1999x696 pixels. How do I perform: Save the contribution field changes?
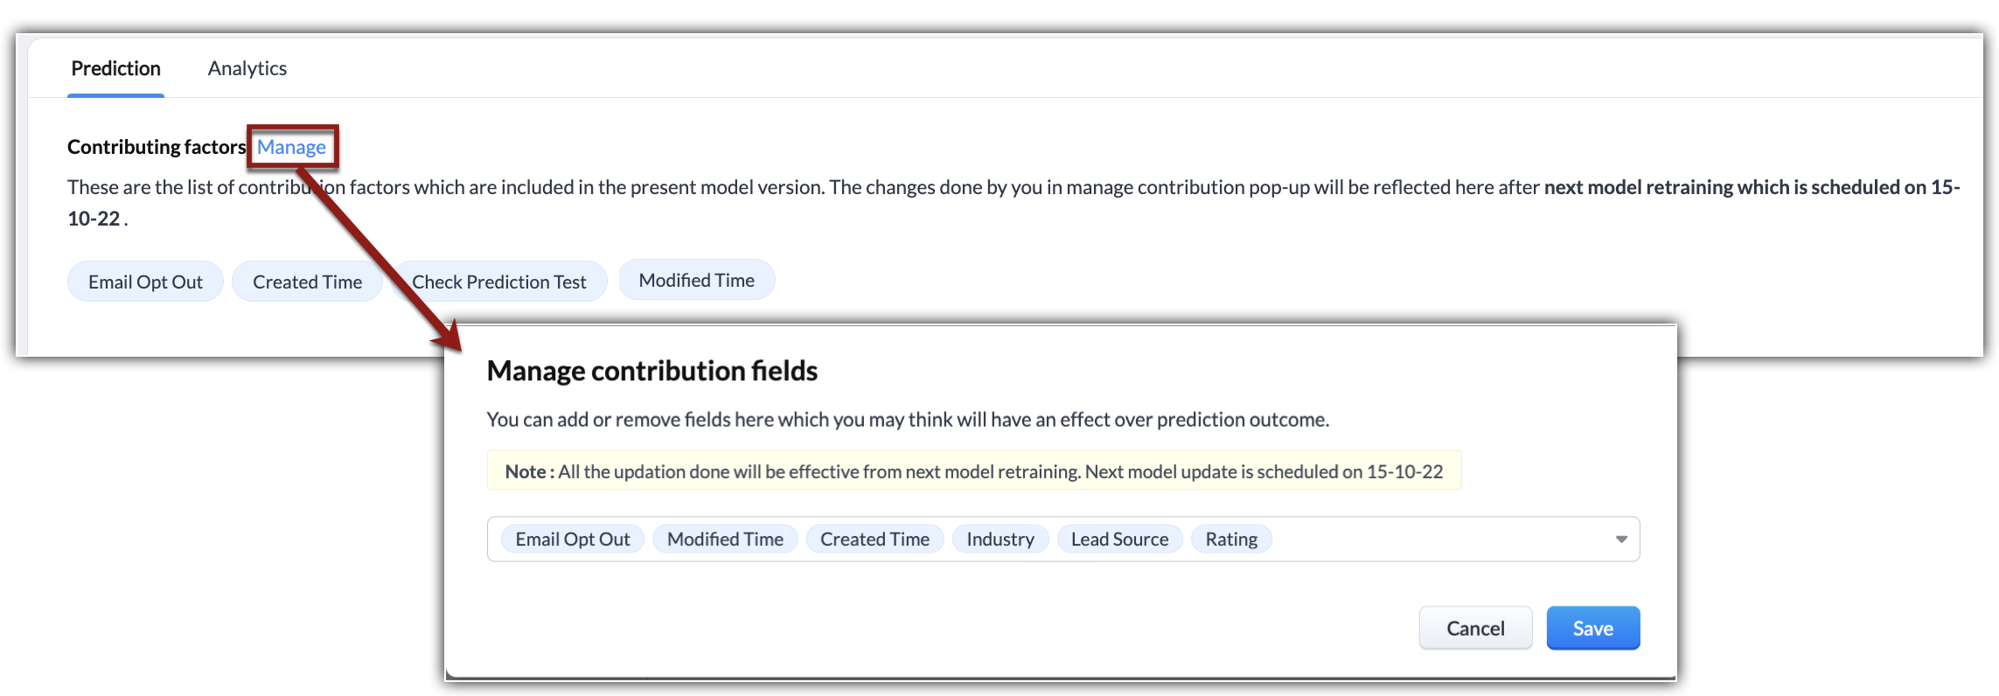coord(1592,628)
